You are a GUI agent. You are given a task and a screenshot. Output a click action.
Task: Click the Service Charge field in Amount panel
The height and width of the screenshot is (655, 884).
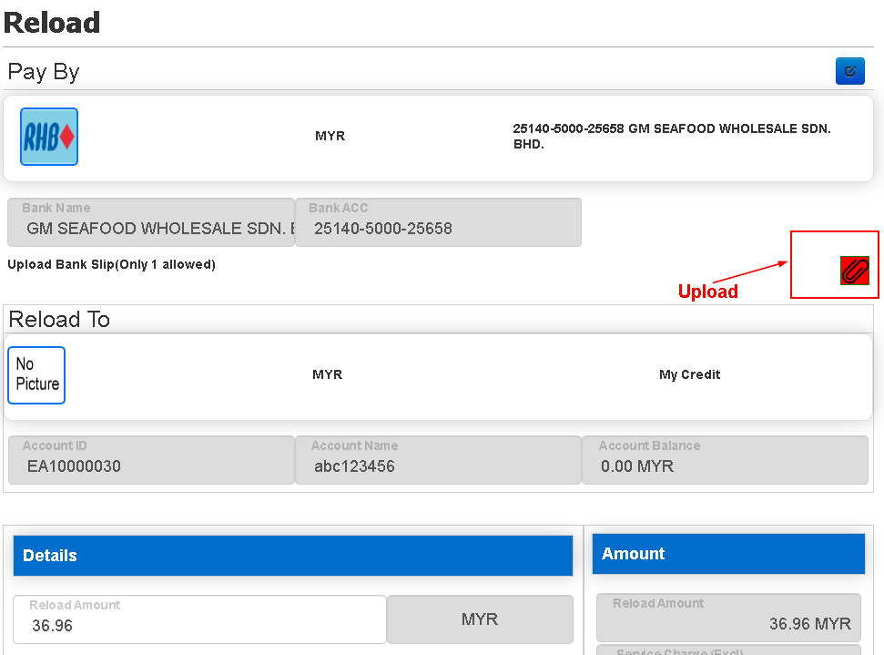pos(728,650)
